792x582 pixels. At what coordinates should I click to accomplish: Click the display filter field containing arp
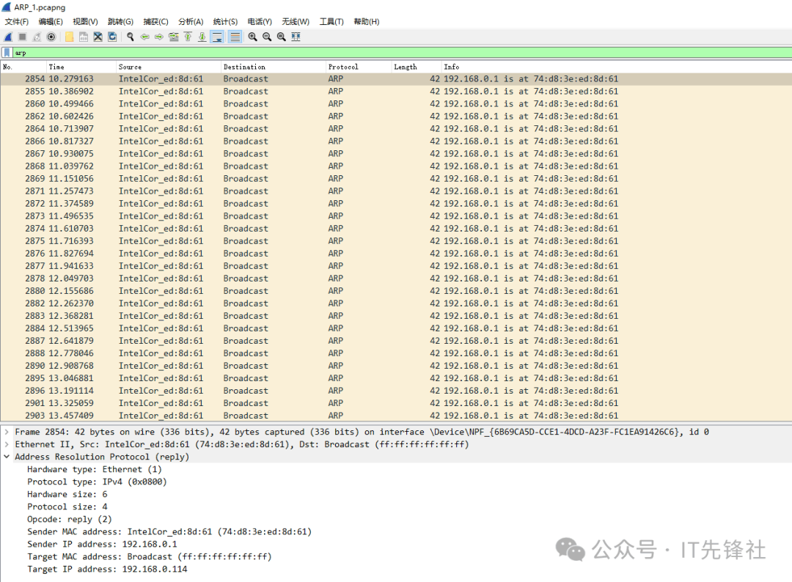point(396,53)
